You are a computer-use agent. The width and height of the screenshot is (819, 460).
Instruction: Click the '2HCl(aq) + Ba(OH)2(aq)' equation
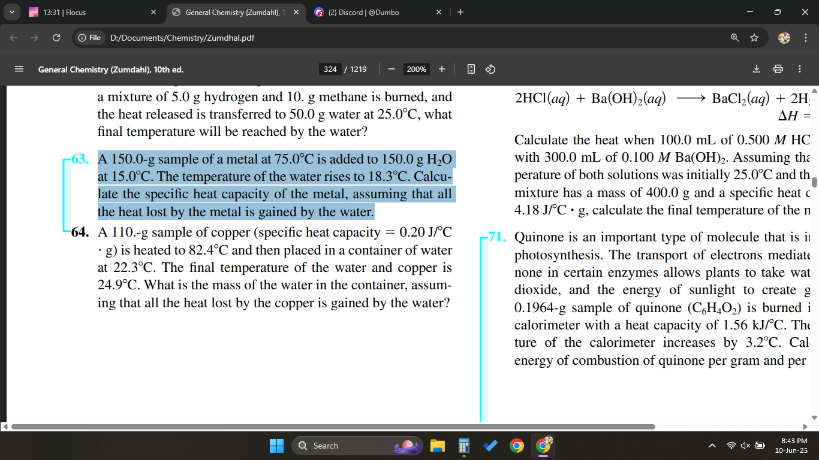[591, 99]
